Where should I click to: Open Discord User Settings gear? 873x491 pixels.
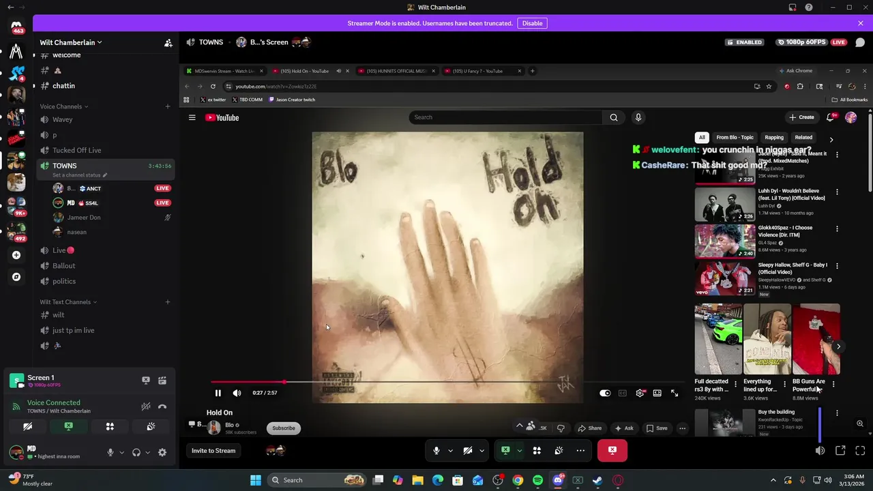coord(162,452)
